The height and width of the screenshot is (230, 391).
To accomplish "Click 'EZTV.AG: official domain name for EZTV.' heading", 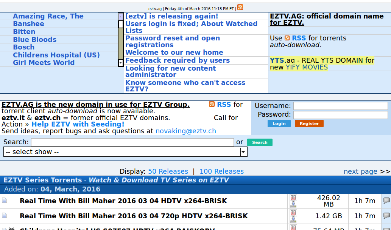I will 327,19.
